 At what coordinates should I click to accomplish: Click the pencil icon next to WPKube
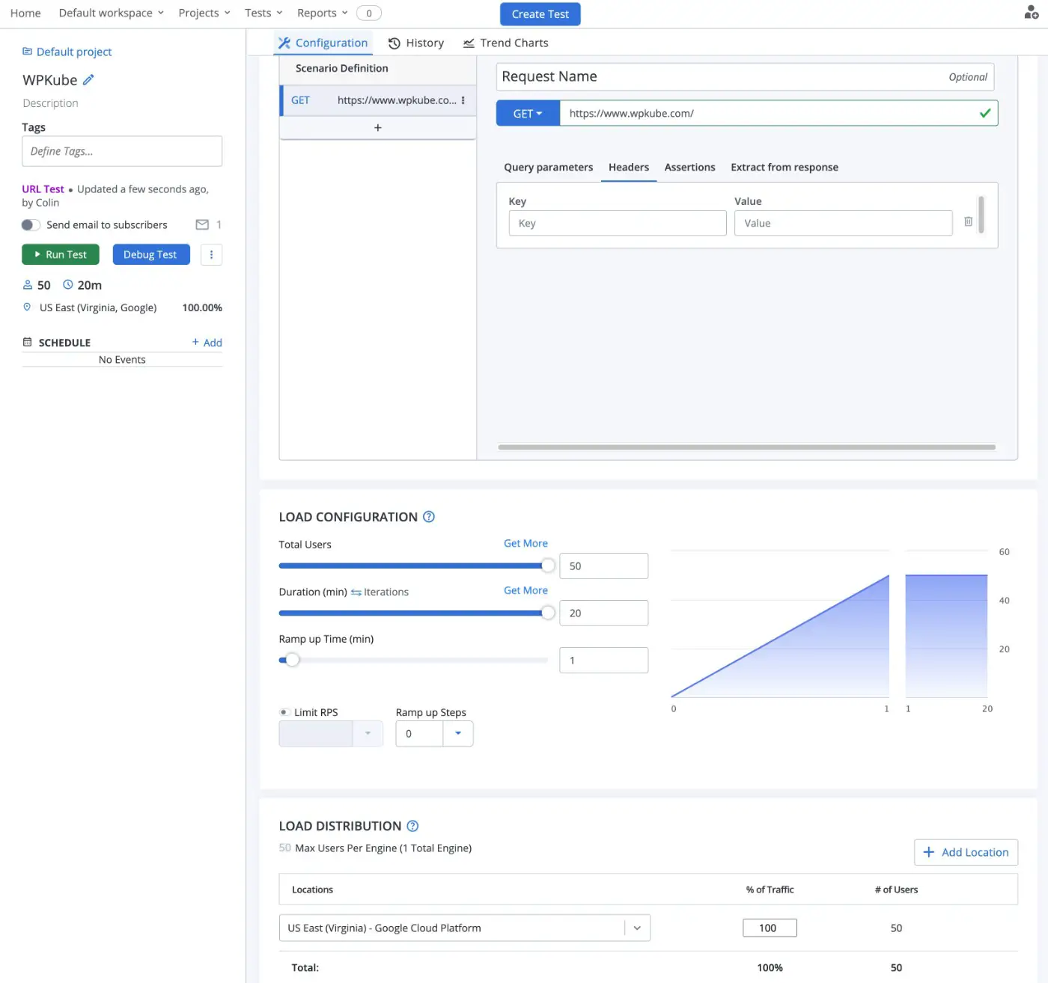click(x=88, y=79)
